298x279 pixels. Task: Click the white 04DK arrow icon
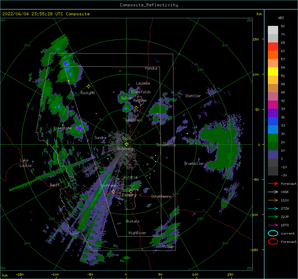(x=273, y=192)
